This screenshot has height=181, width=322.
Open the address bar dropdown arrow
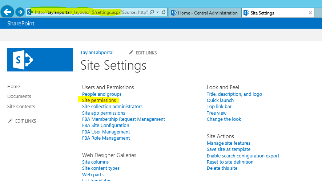click(157, 12)
